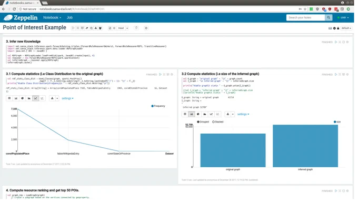Expand chart settings in paragraph 3.1
This screenshot has width=358, height=203.
pos(67,98)
